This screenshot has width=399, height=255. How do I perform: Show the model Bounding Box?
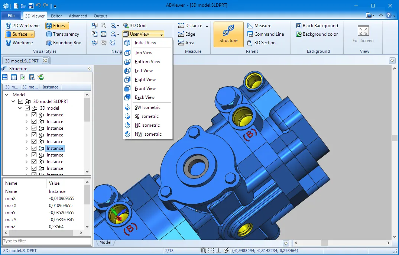(x=64, y=42)
